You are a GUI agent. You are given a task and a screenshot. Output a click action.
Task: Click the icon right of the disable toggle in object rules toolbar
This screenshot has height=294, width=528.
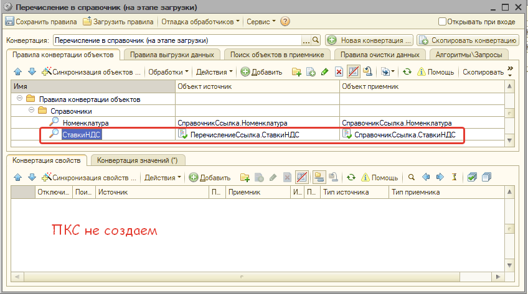pos(367,72)
